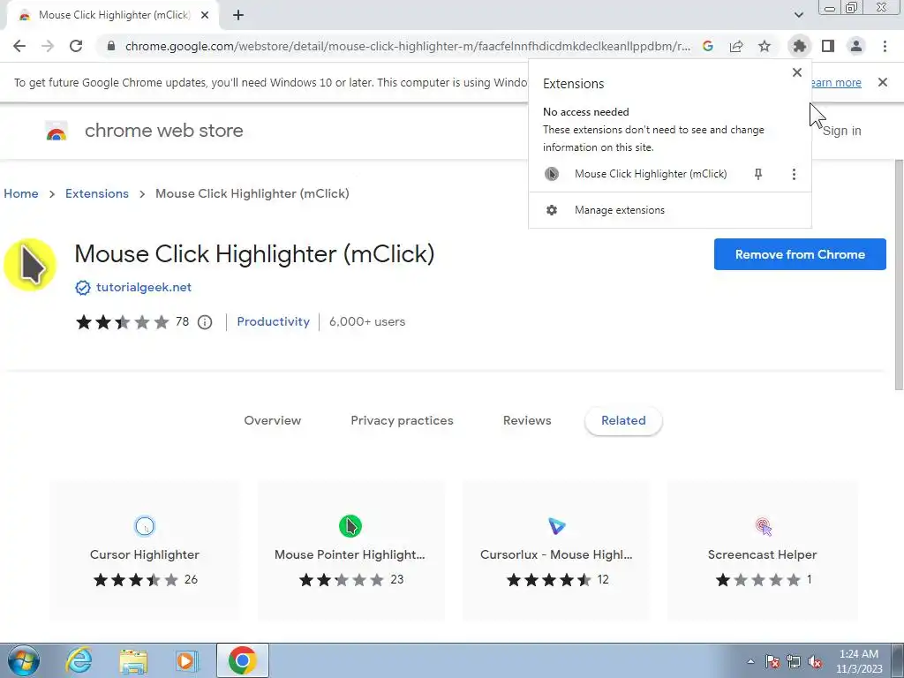904x678 pixels.
Task: Open the Screencast Helper card
Action: (x=762, y=551)
